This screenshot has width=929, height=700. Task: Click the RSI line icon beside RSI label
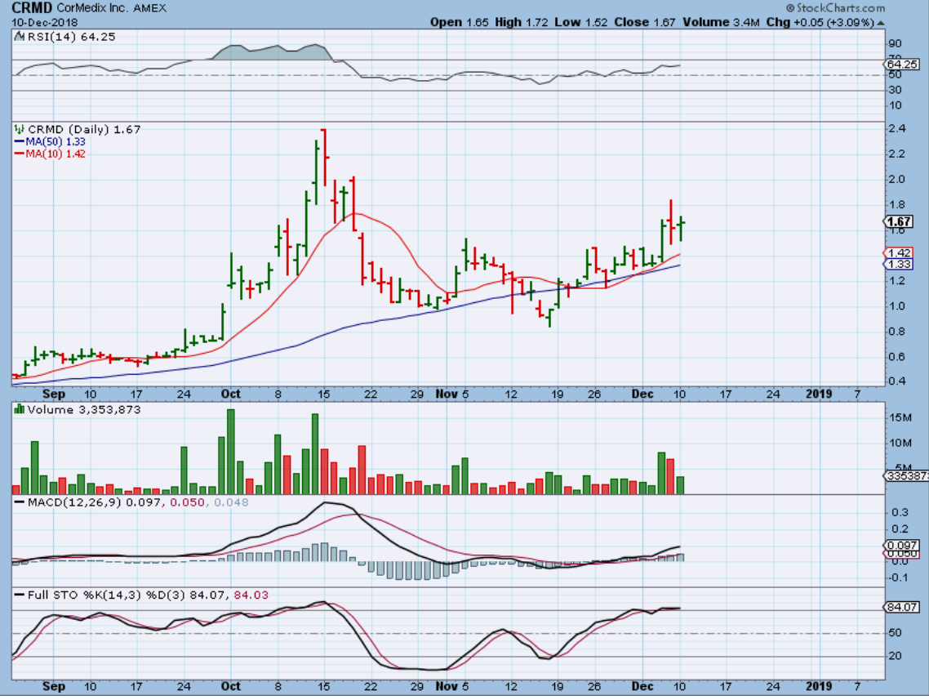pos(20,37)
